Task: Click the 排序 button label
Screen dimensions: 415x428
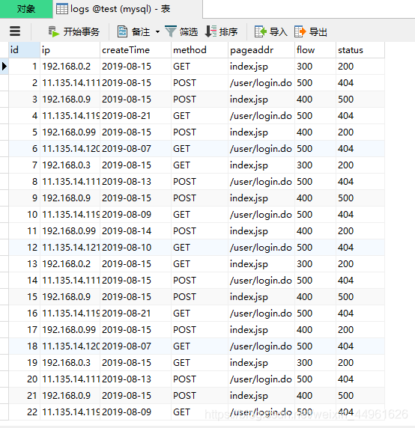Action: click(x=228, y=32)
